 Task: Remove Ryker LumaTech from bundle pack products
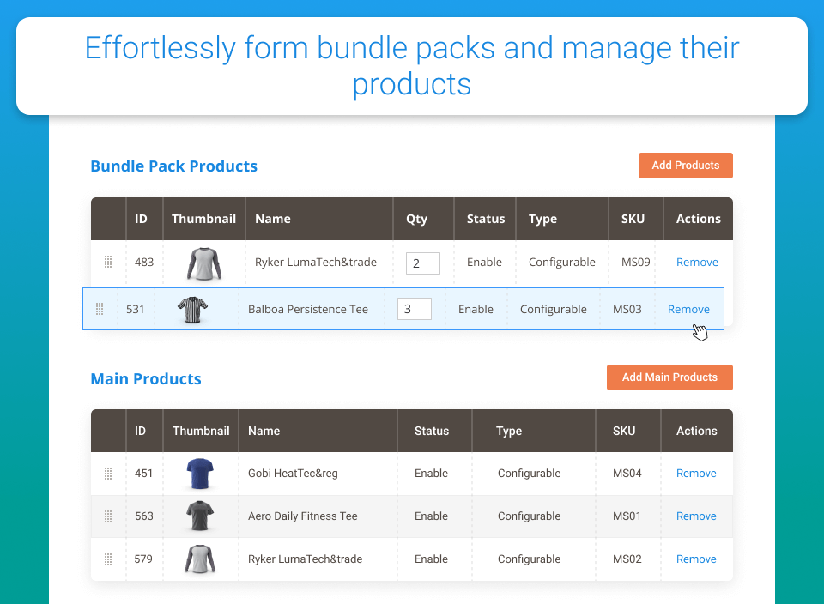(x=697, y=262)
